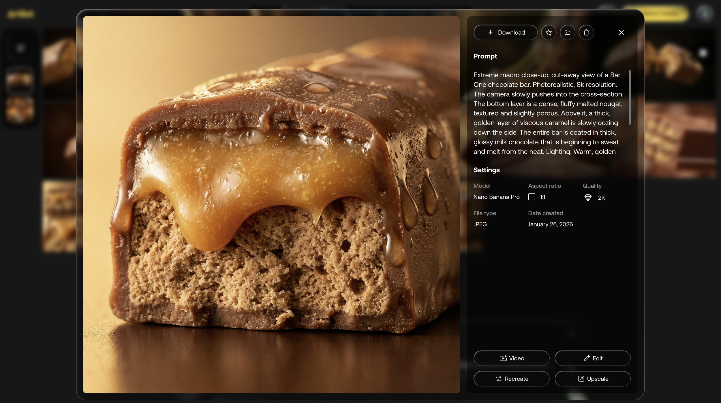Click the Nano Banana Pro model label
721x403 pixels.
pos(496,197)
